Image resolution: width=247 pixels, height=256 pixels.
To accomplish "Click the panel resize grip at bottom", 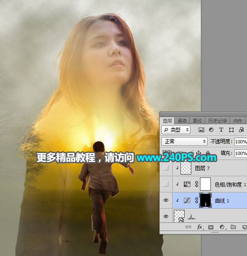I will [215, 232].
